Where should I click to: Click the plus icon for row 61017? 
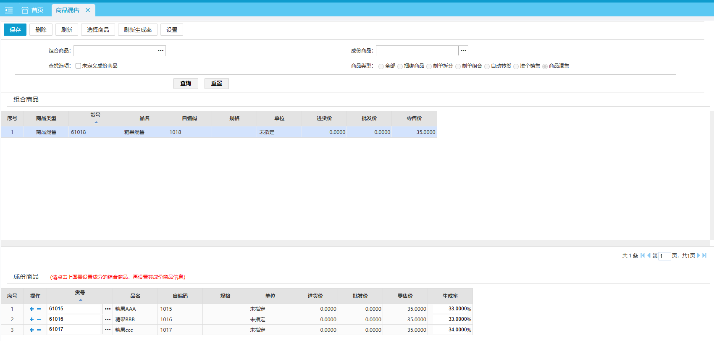[31, 330]
